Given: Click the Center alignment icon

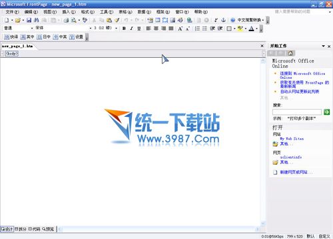Looking at the screenshot, I should (156, 29).
